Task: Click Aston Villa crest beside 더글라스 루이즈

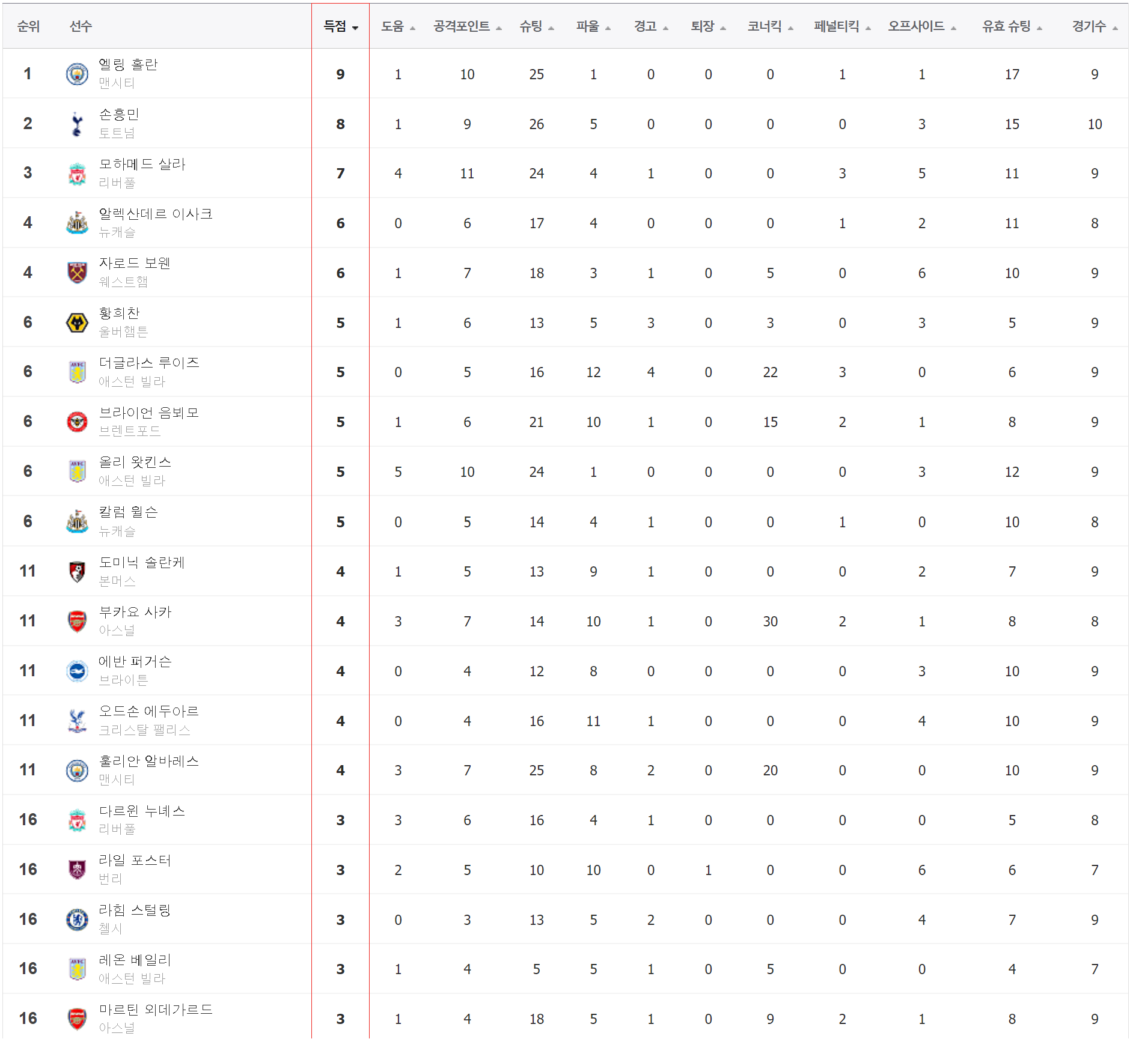Action: tap(77, 372)
